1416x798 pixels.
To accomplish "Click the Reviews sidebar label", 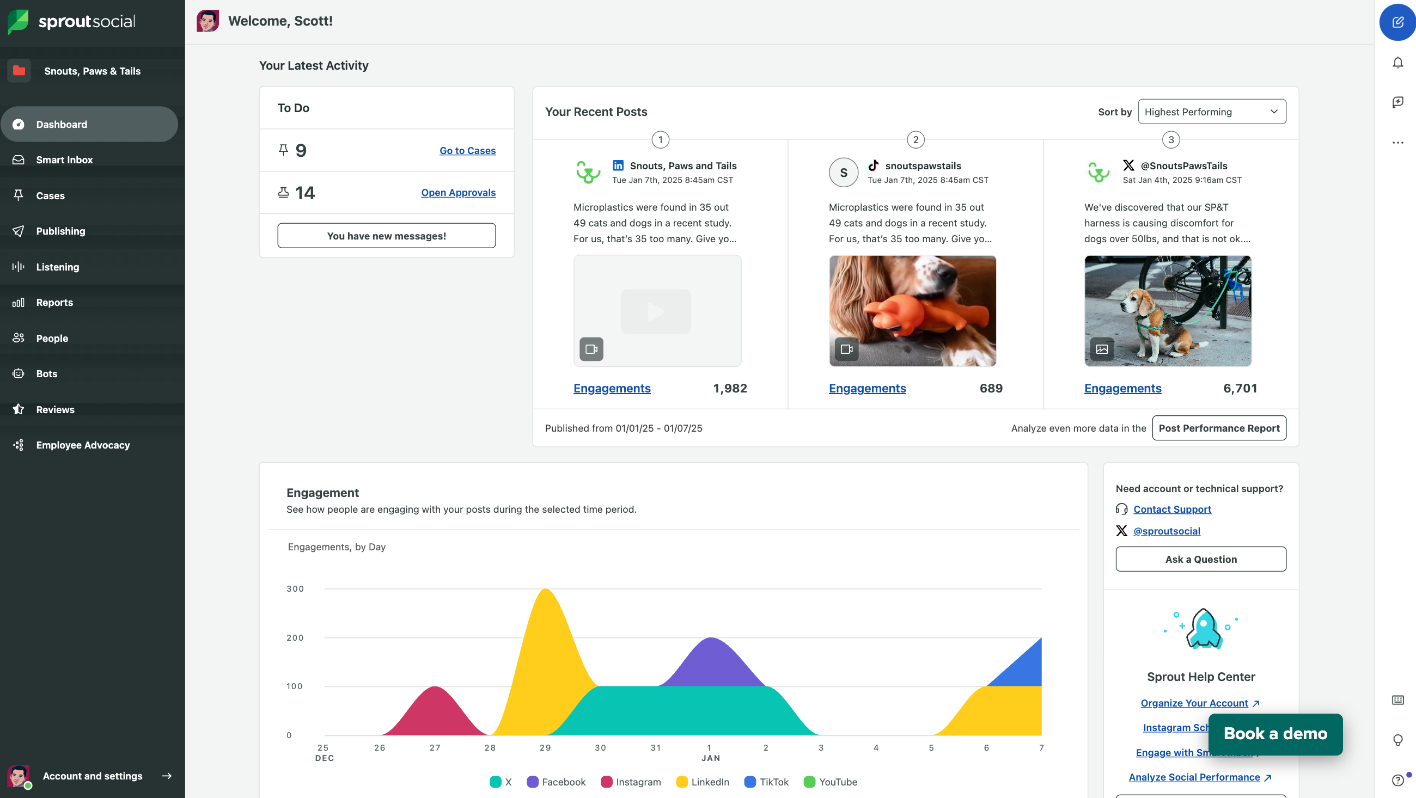I will point(55,409).
